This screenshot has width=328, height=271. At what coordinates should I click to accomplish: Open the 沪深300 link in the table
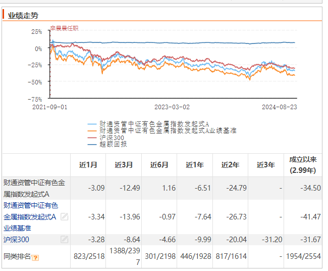tap(16, 240)
